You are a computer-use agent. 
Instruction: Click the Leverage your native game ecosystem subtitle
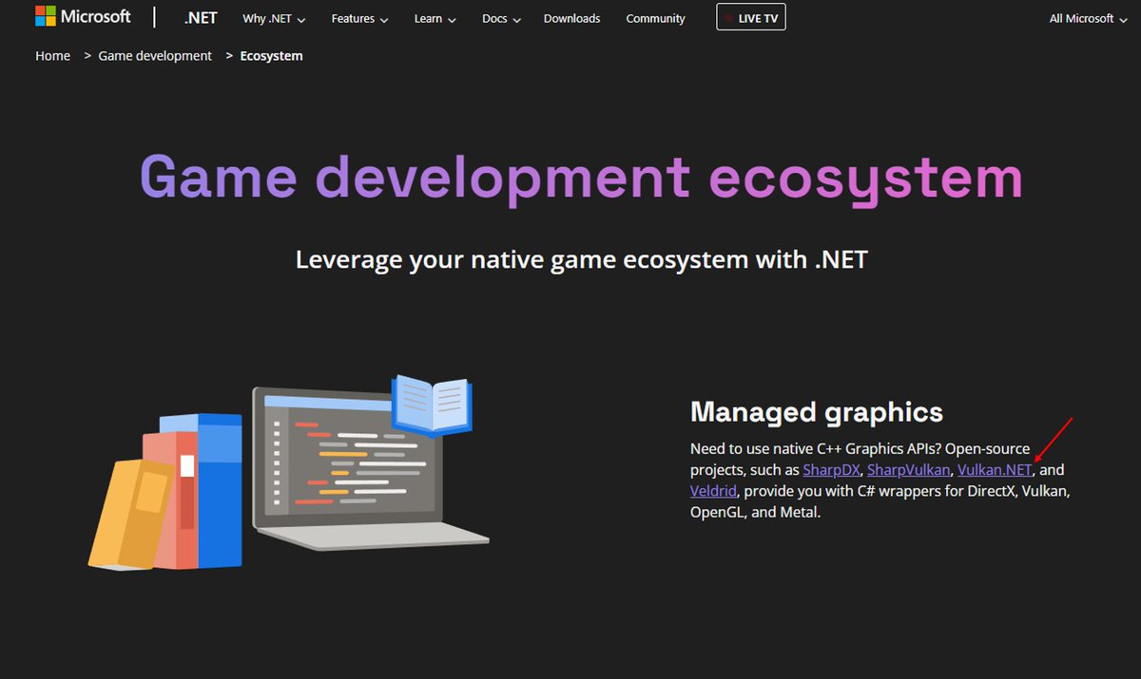(x=581, y=259)
